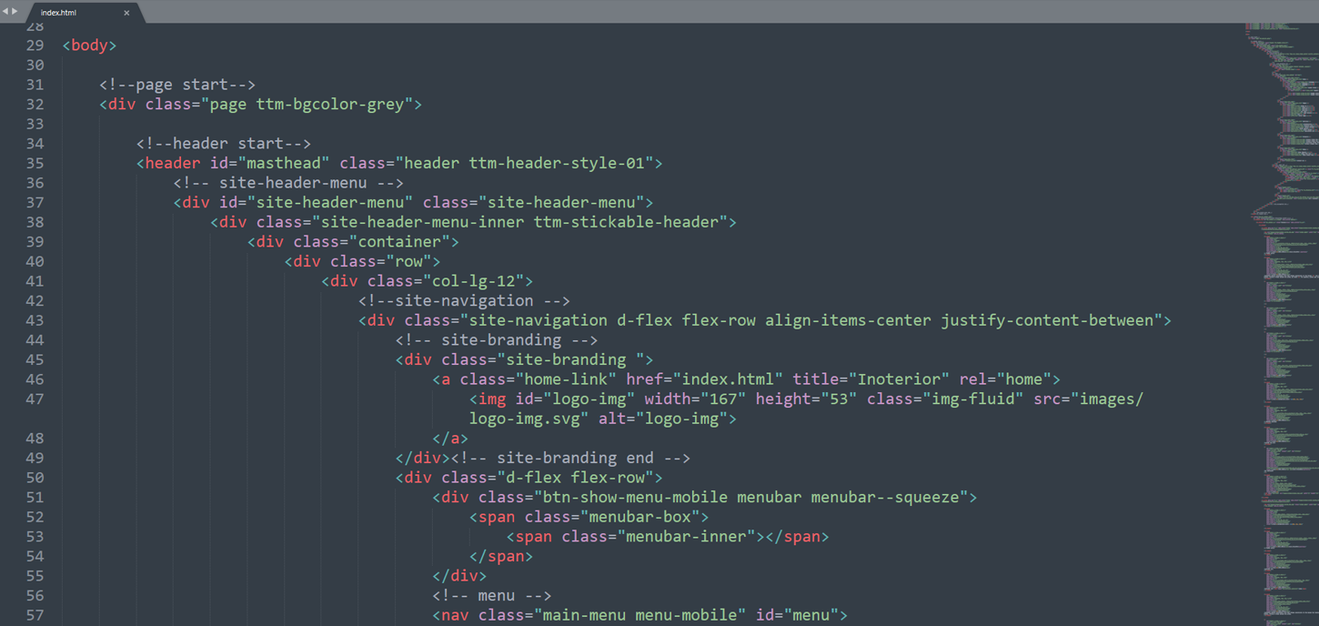1319x626 pixels.
Task: Click line number 35 in the gutter
Action: 35,164
